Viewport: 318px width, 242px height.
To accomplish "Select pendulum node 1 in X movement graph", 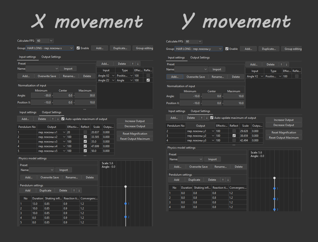I will coord(125,204).
